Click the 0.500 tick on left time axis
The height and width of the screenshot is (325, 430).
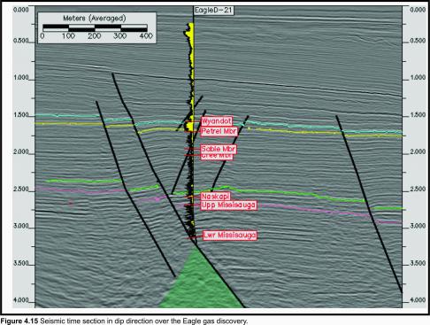pyautogui.click(x=21, y=41)
